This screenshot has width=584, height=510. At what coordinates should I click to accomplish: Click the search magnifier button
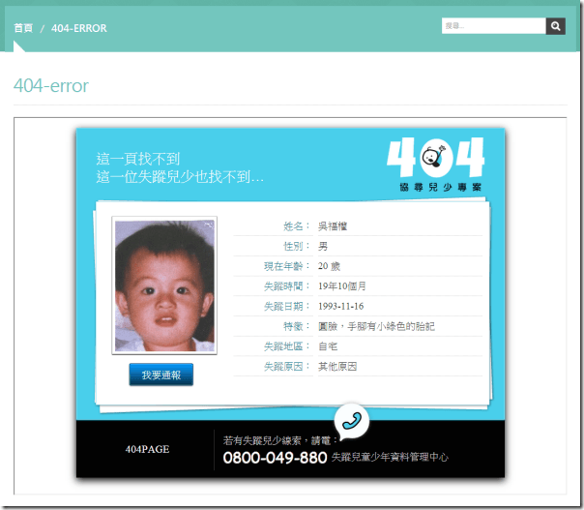pyautogui.click(x=555, y=26)
